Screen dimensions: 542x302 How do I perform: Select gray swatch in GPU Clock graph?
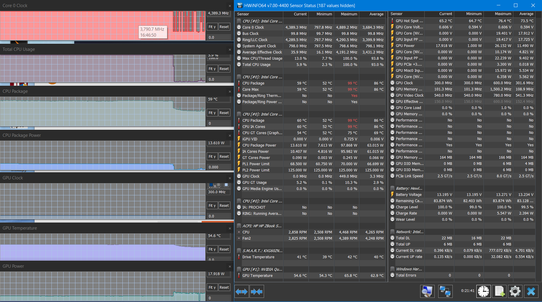pyautogui.click(x=219, y=185)
